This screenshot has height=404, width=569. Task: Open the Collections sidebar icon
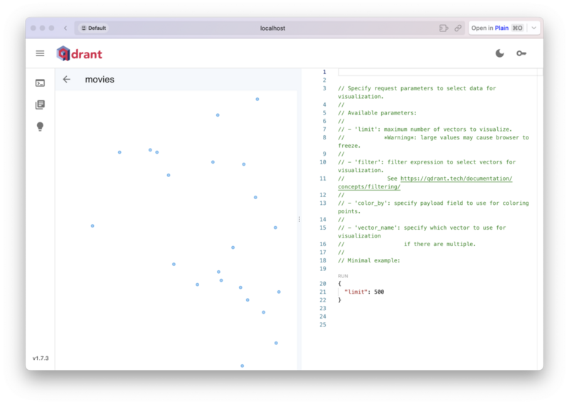pos(40,105)
